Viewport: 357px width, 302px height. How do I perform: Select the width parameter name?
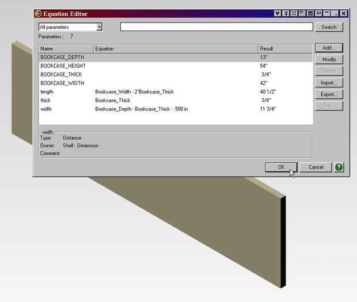click(45, 109)
